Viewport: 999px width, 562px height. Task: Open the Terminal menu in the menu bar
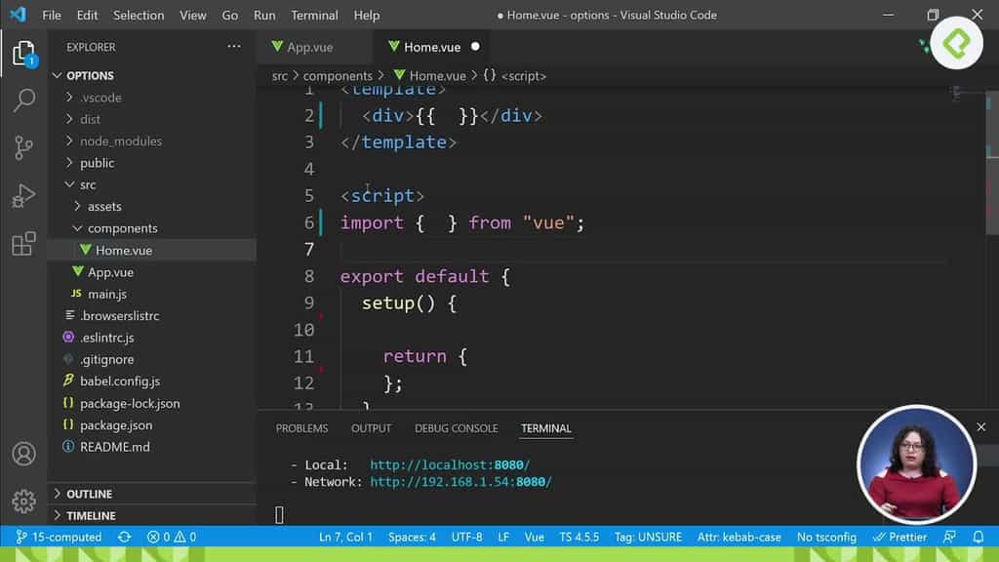click(314, 15)
